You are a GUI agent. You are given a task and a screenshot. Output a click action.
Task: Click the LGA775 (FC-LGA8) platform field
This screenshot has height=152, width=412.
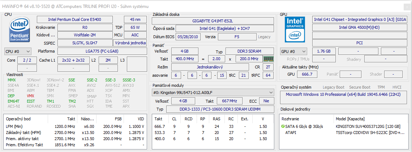click(102, 52)
